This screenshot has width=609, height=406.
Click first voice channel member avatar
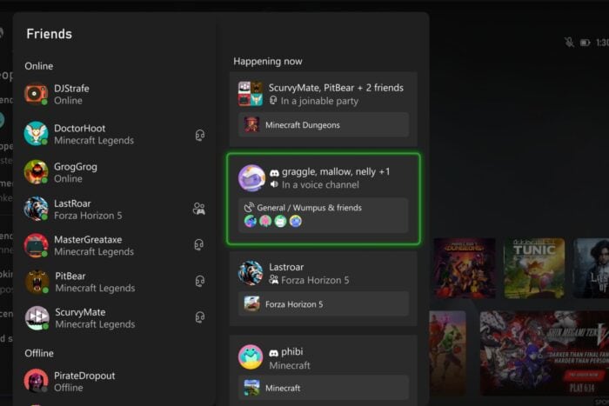[x=251, y=221]
